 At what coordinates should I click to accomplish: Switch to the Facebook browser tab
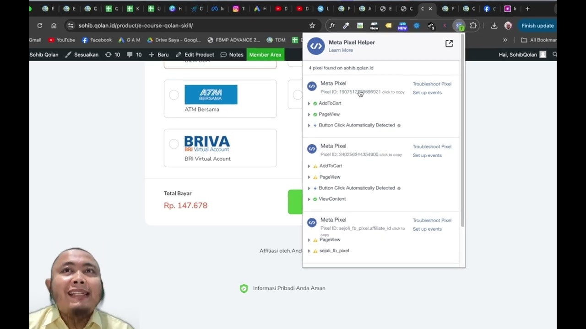pos(490,9)
